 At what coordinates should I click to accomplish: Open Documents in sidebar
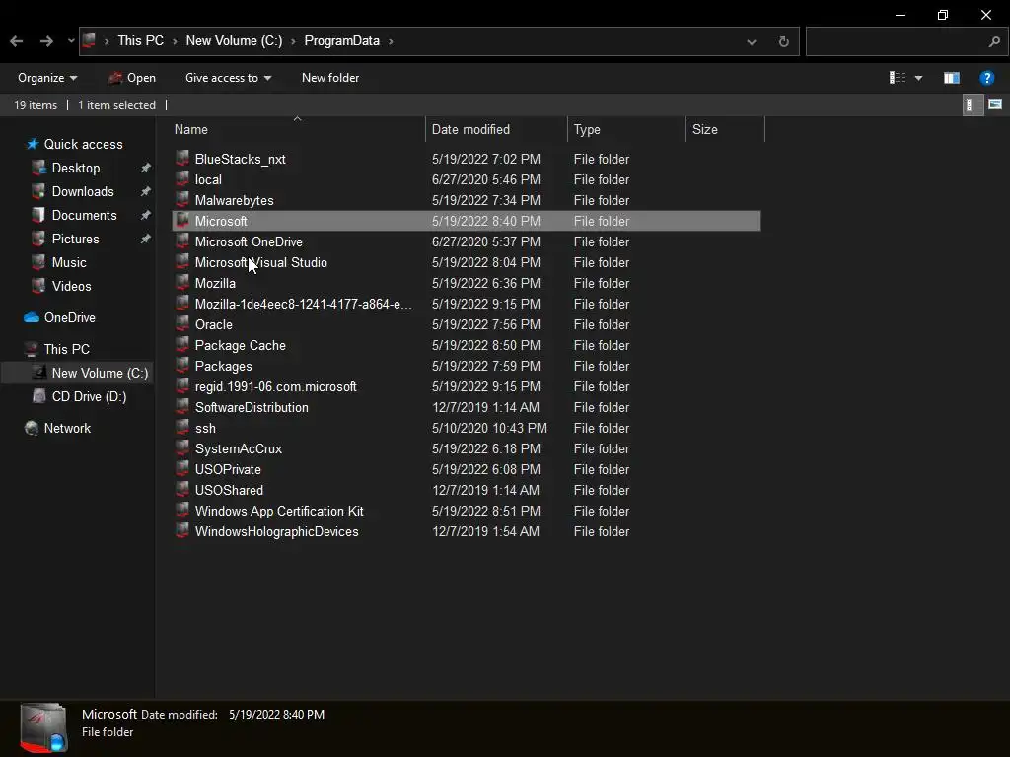pyautogui.click(x=85, y=216)
